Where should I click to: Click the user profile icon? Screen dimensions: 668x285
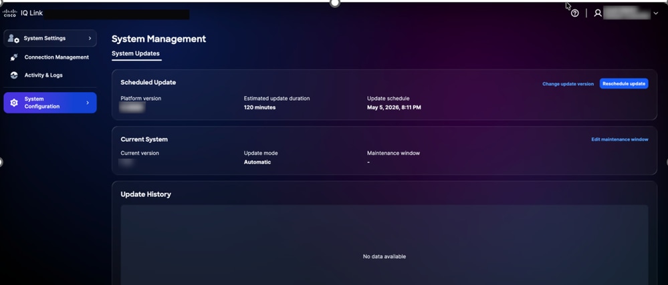tap(598, 13)
